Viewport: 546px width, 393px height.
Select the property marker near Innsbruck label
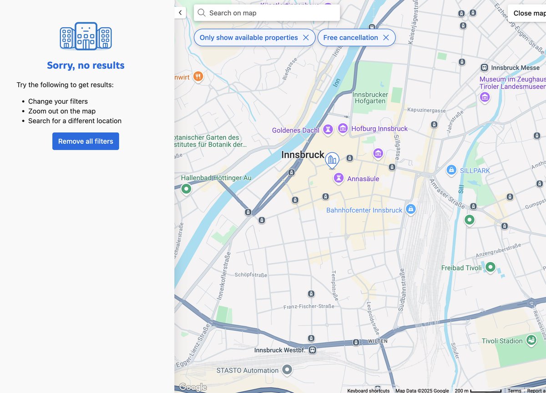pos(332,160)
